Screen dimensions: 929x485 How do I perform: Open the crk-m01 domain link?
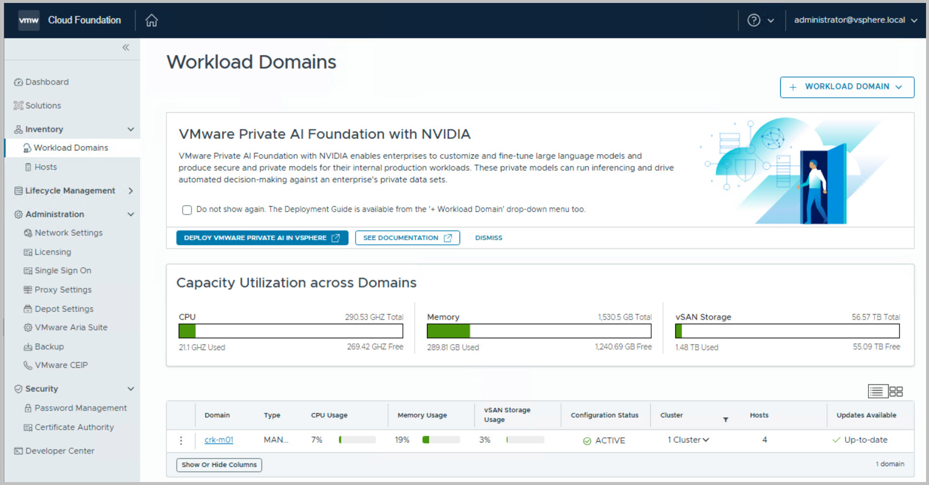point(219,440)
